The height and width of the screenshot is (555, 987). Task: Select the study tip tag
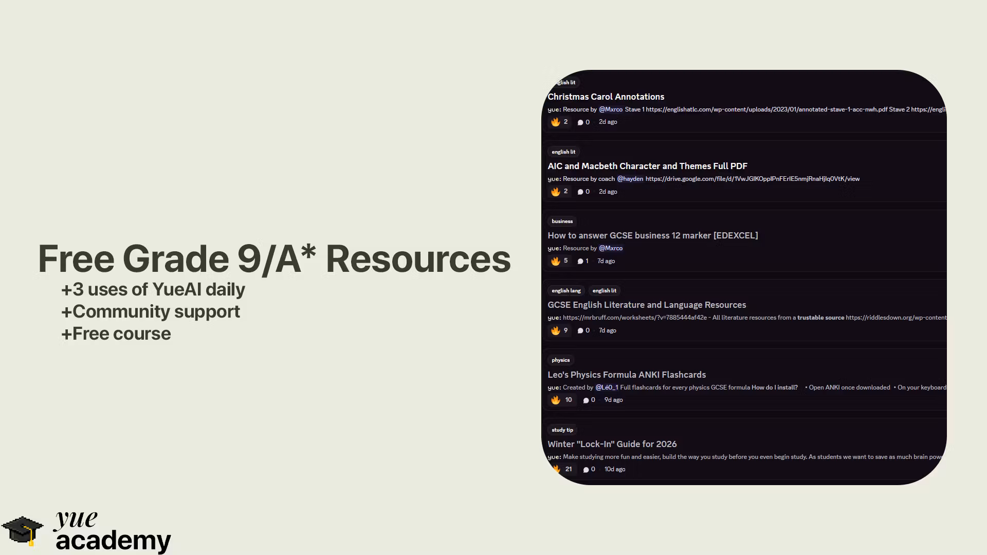562,430
